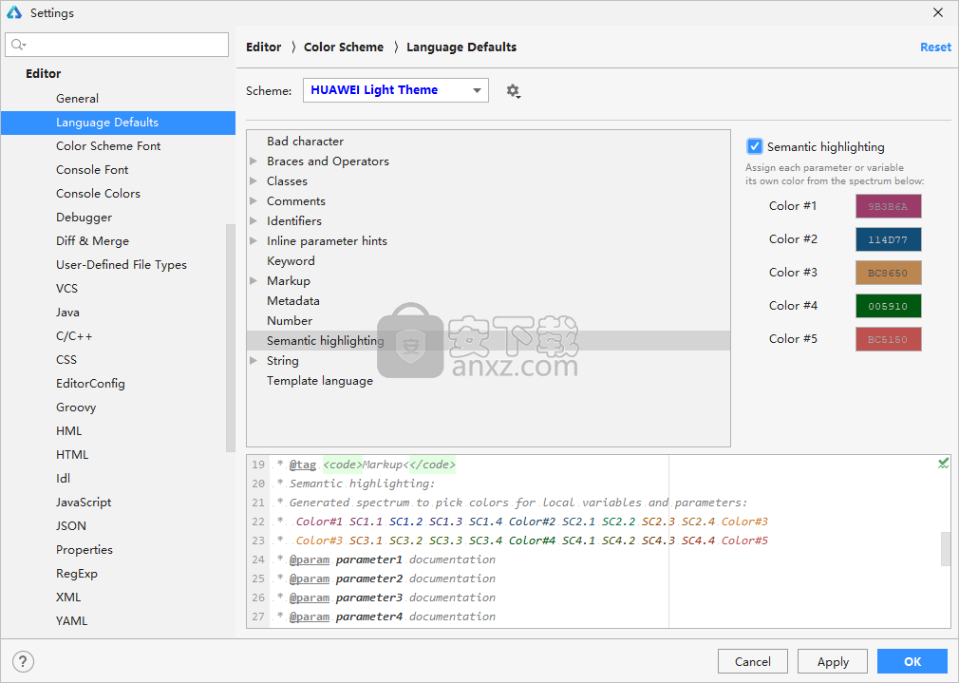Open the help question mark button
959x683 pixels.
pos(23,661)
